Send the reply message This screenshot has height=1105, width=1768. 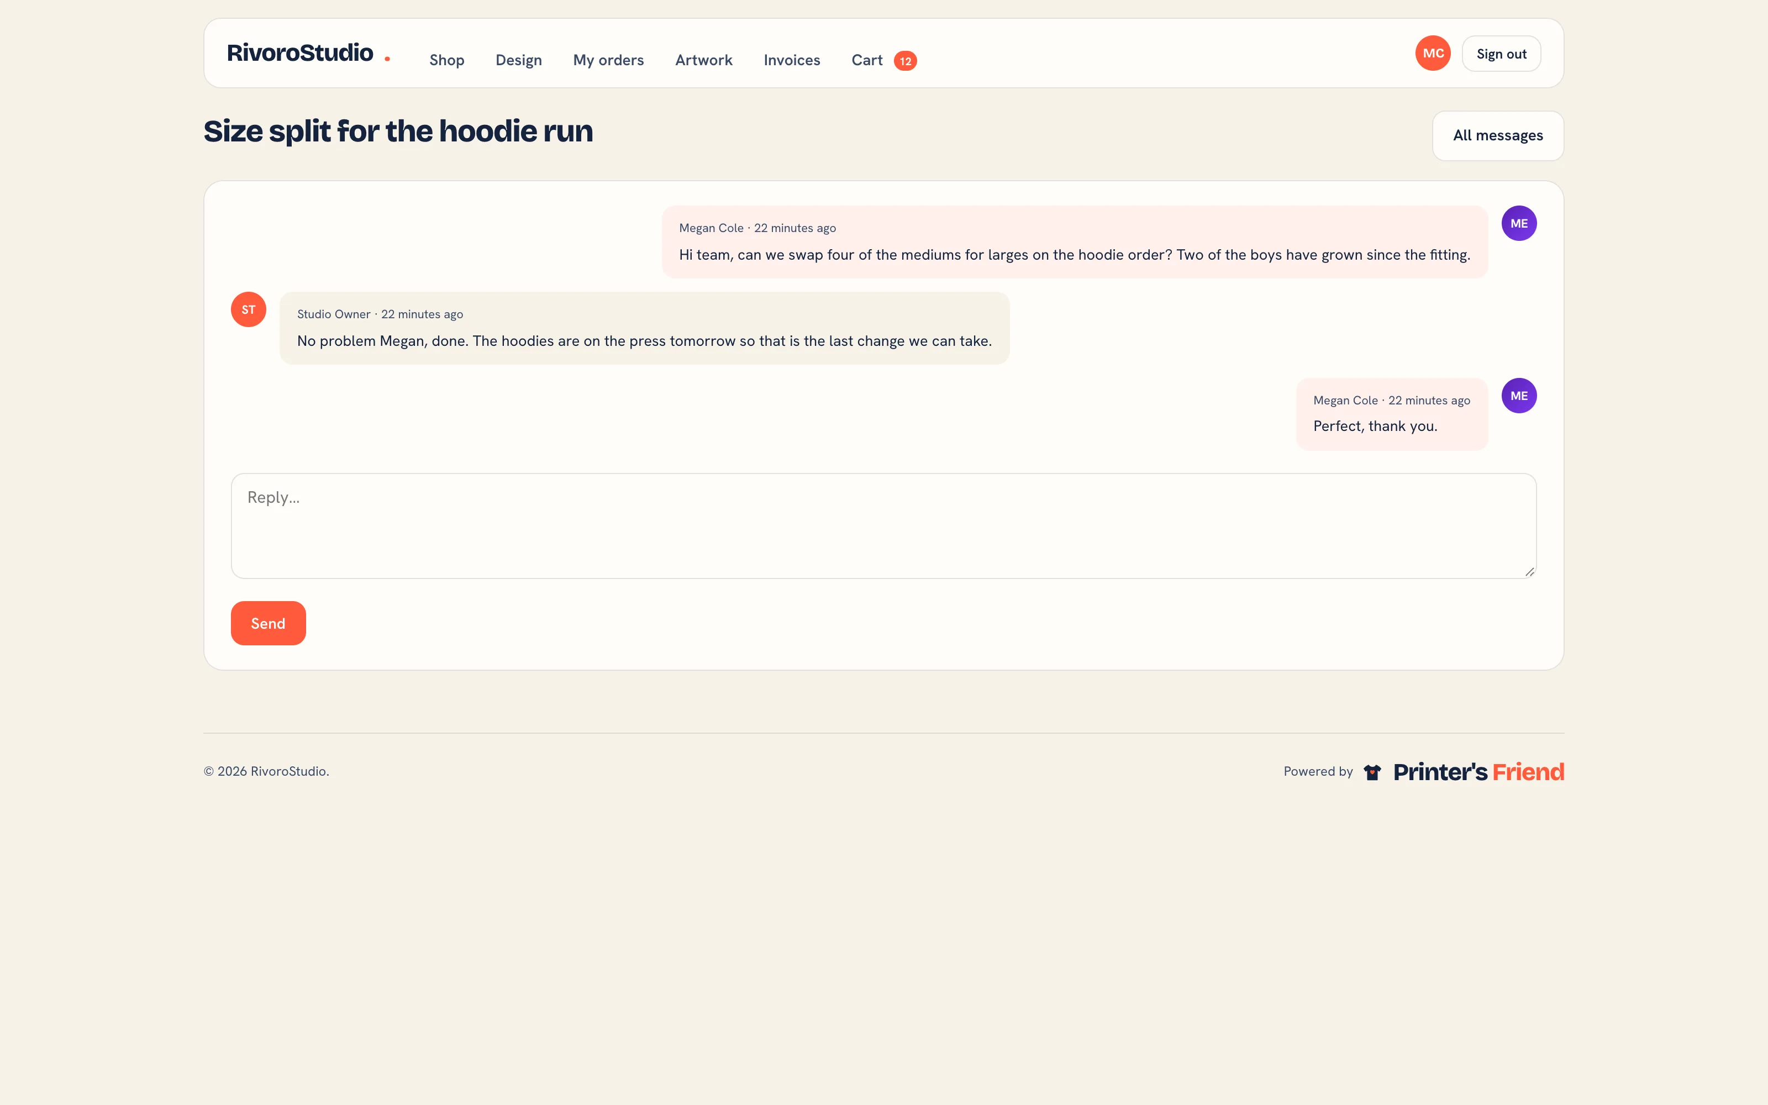268,623
